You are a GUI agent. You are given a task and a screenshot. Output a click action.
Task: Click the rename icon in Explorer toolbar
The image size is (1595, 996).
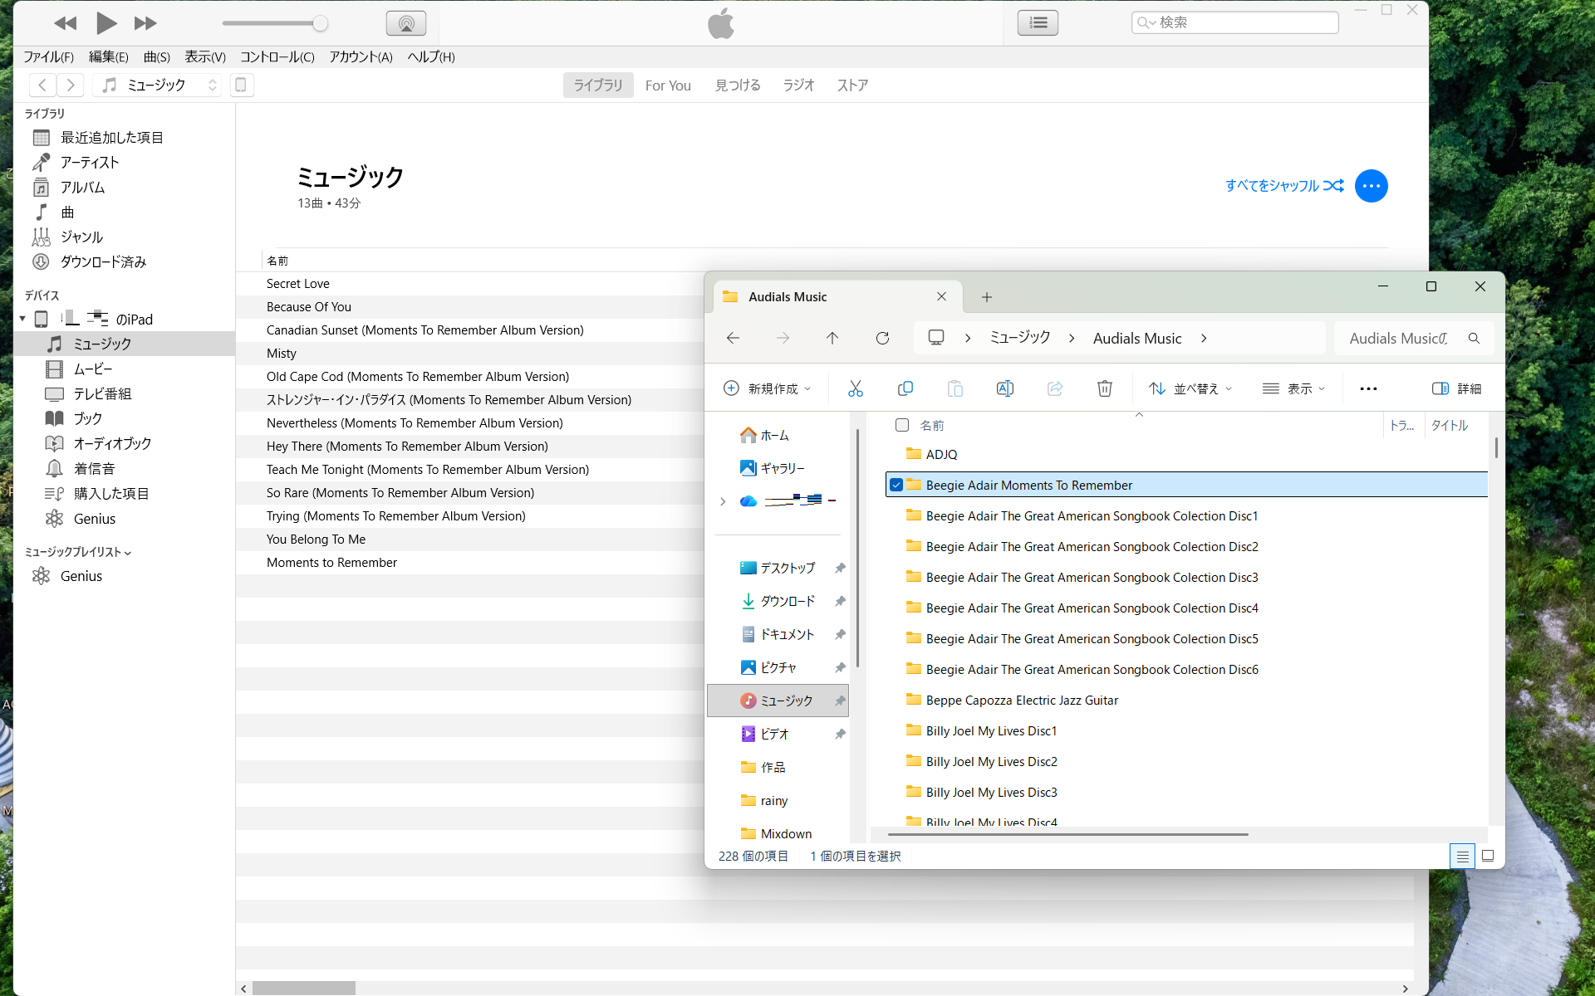[x=1005, y=388]
